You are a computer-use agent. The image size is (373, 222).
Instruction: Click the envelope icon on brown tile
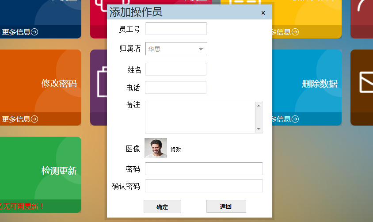point(365,82)
